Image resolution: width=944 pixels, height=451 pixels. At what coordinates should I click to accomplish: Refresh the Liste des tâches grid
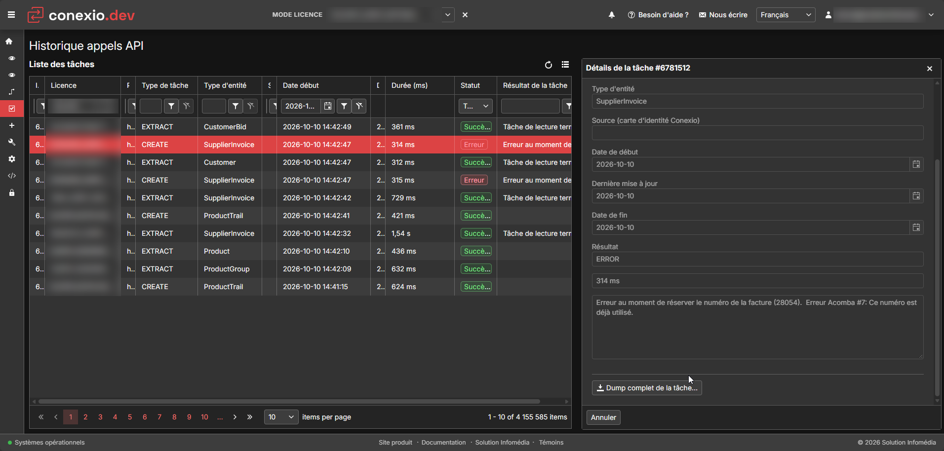coord(549,65)
